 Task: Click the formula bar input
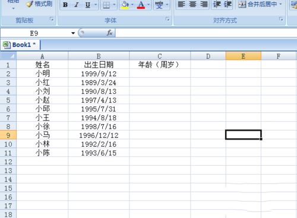(206, 33)
